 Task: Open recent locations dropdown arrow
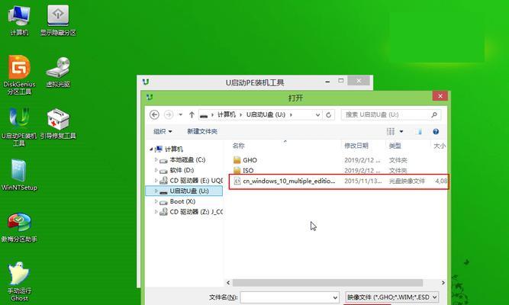181,114
